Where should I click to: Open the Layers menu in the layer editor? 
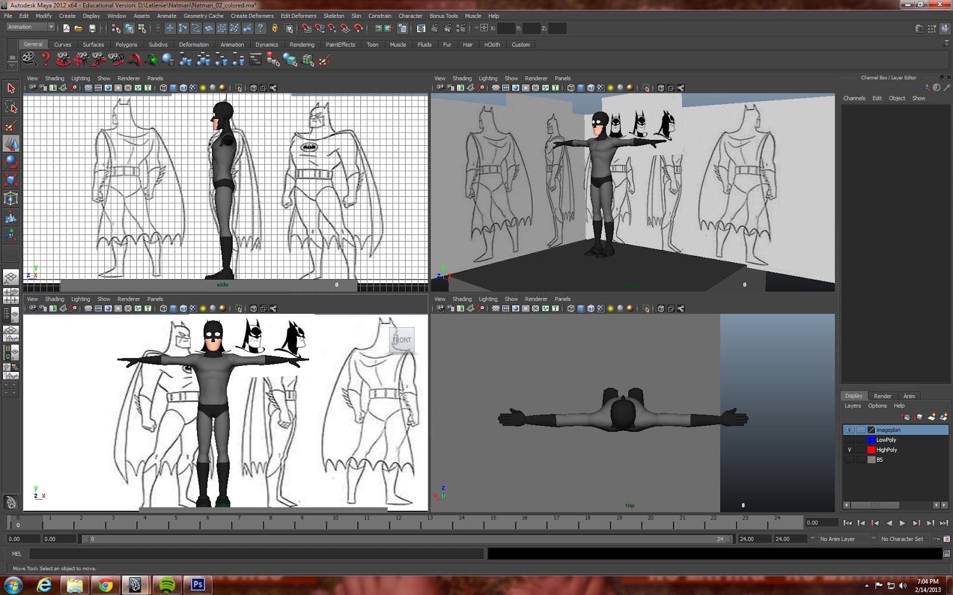coord(853,406)
